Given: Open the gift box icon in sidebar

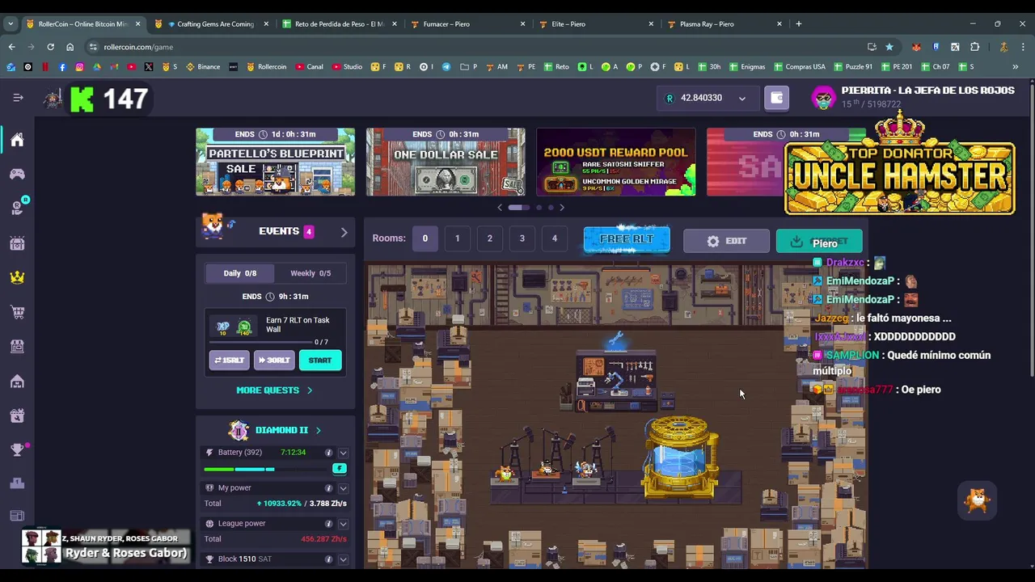Looking at the screenshot, I should pos(17,415).
